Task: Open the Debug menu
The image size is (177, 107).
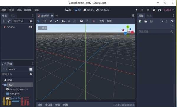Action: coord(19,10)
